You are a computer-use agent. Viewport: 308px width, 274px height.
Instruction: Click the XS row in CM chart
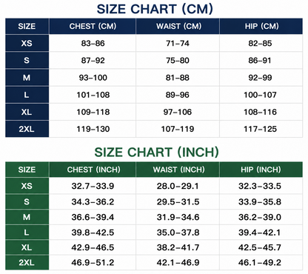154,43
